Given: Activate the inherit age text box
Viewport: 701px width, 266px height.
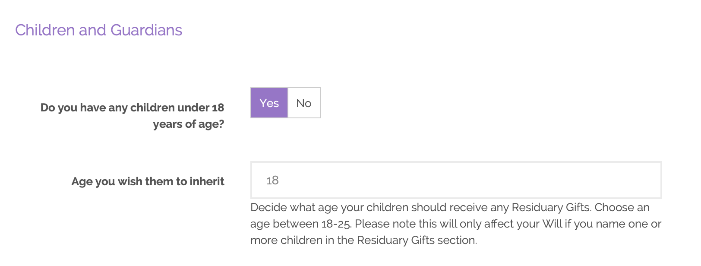Looking at the screenshot, I should [x=456, y=180].
